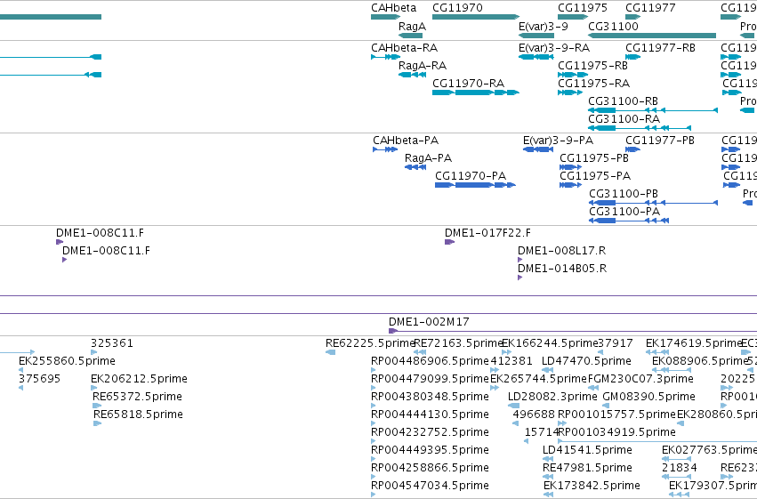Click EST label 37917
The width and height of the screenshot is (757, 499).
pyautogui.click(x=616, y=343)
